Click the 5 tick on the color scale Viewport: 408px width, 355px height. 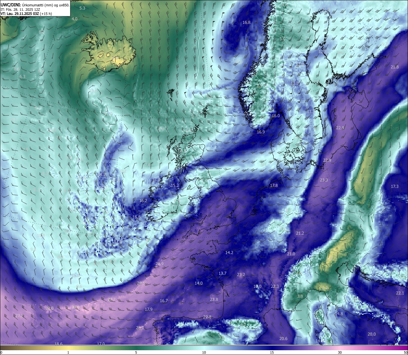(136, 352)
